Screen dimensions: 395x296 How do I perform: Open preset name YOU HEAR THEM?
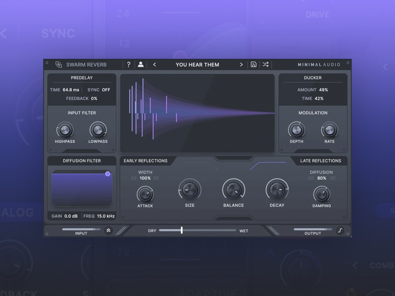click(197, 65)
